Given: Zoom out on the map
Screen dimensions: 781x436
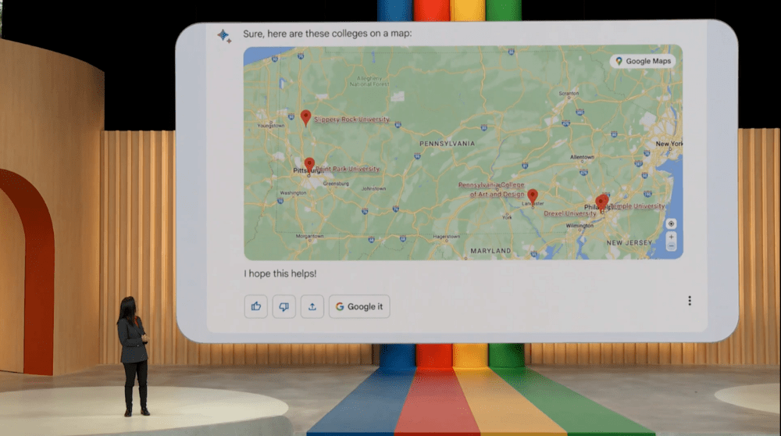Looking at the screenshot, I should pos(671,246).
